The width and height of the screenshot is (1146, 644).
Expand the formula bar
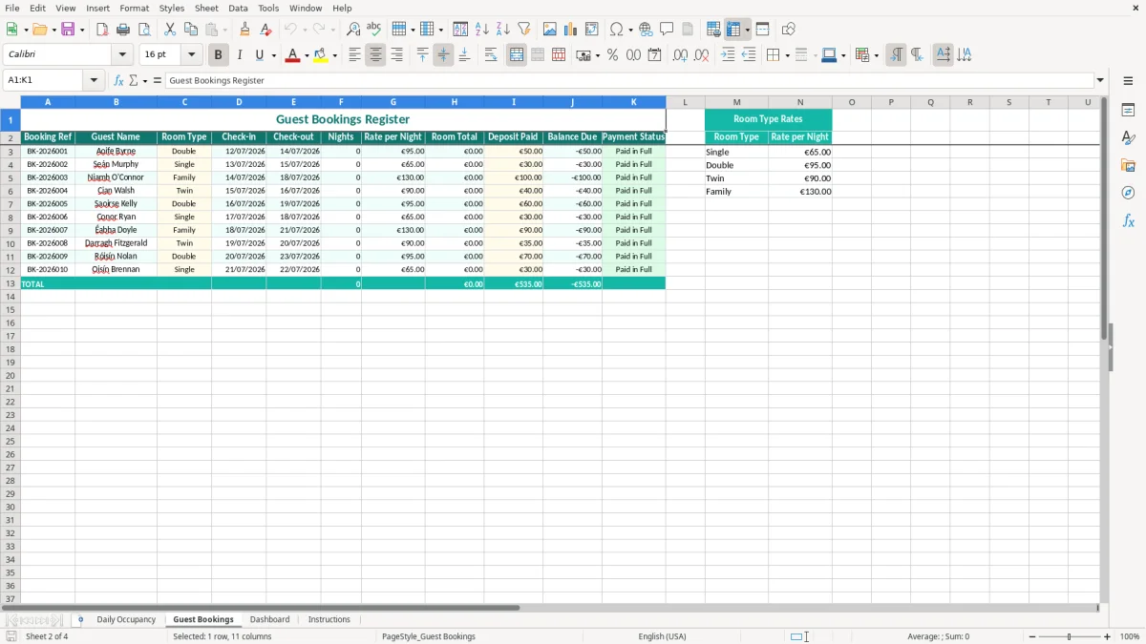click(x=1100, y=81)
